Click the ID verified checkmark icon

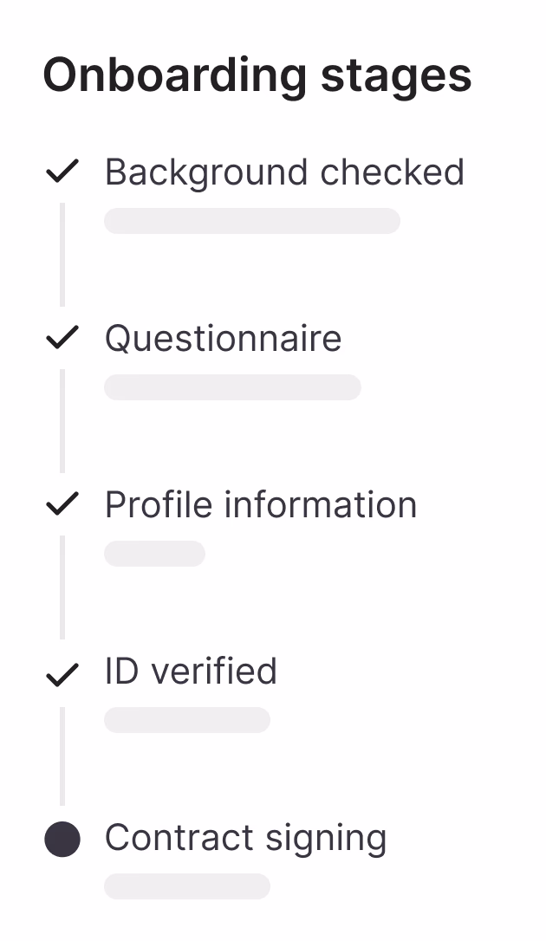[62, 672]
